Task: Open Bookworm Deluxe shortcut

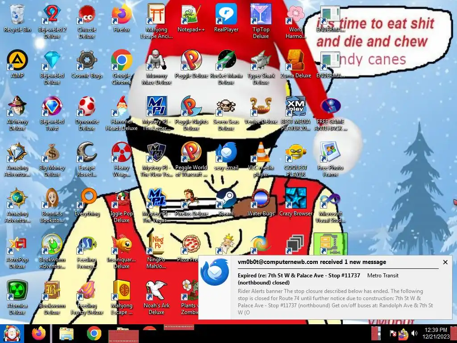Action: point(52,297)
